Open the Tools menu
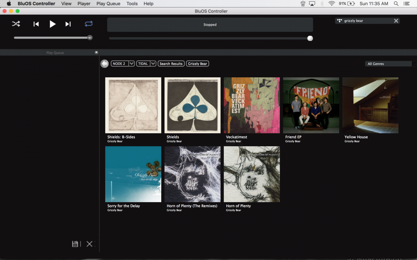417x260 pixels. coord(132,3)
